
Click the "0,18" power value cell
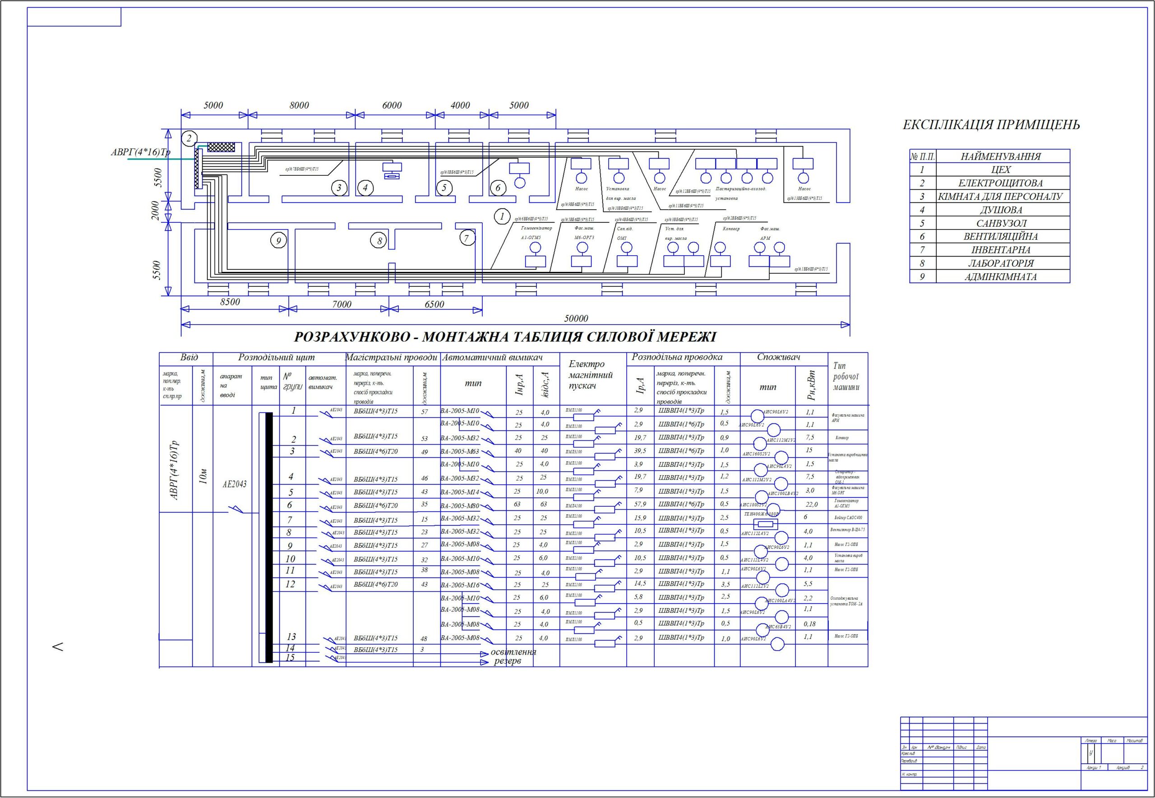click(x=809, y=624)
